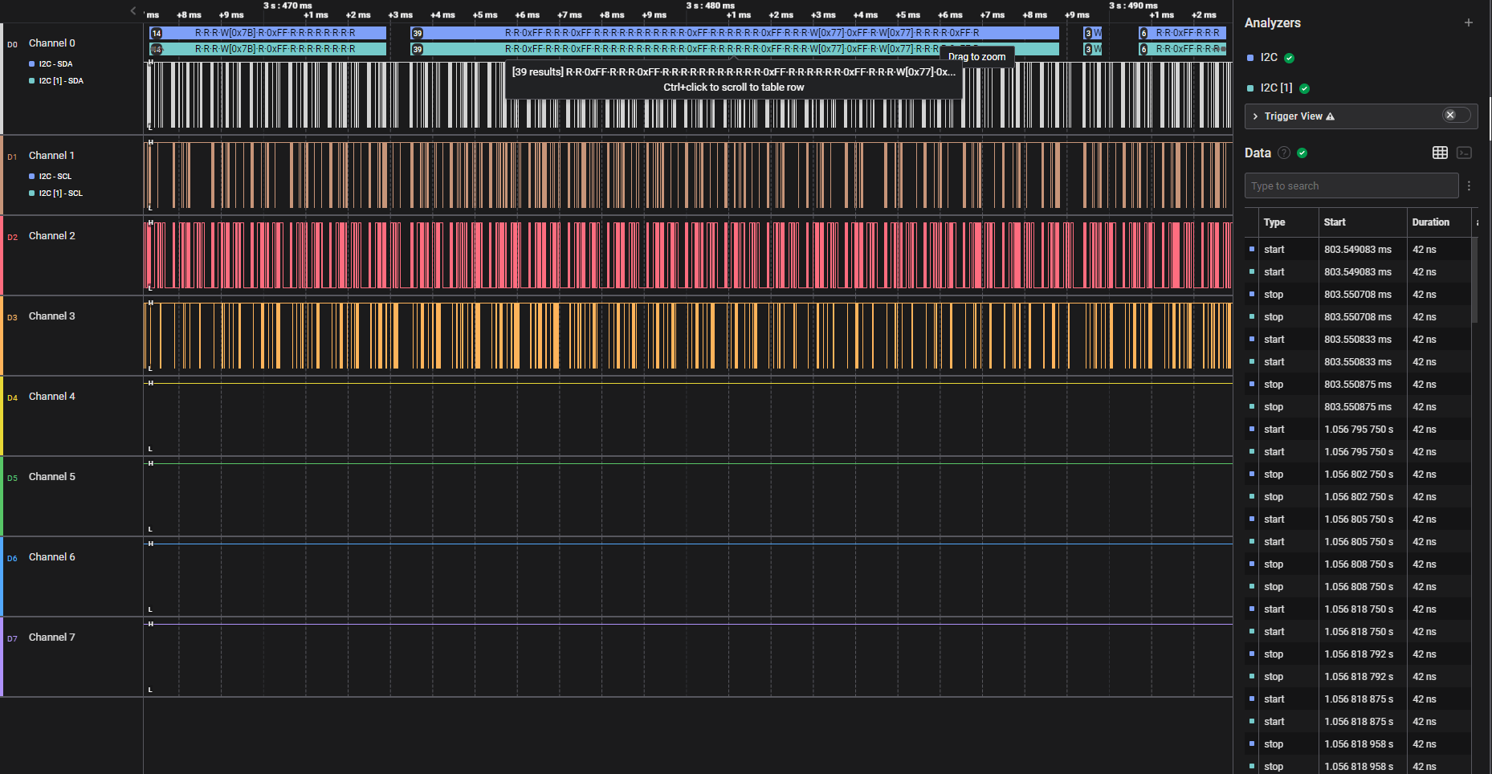This screenshot has height=774, width=1492.
Task: Click the 3 s : 470 ms time marker
Action: (287, 6)
